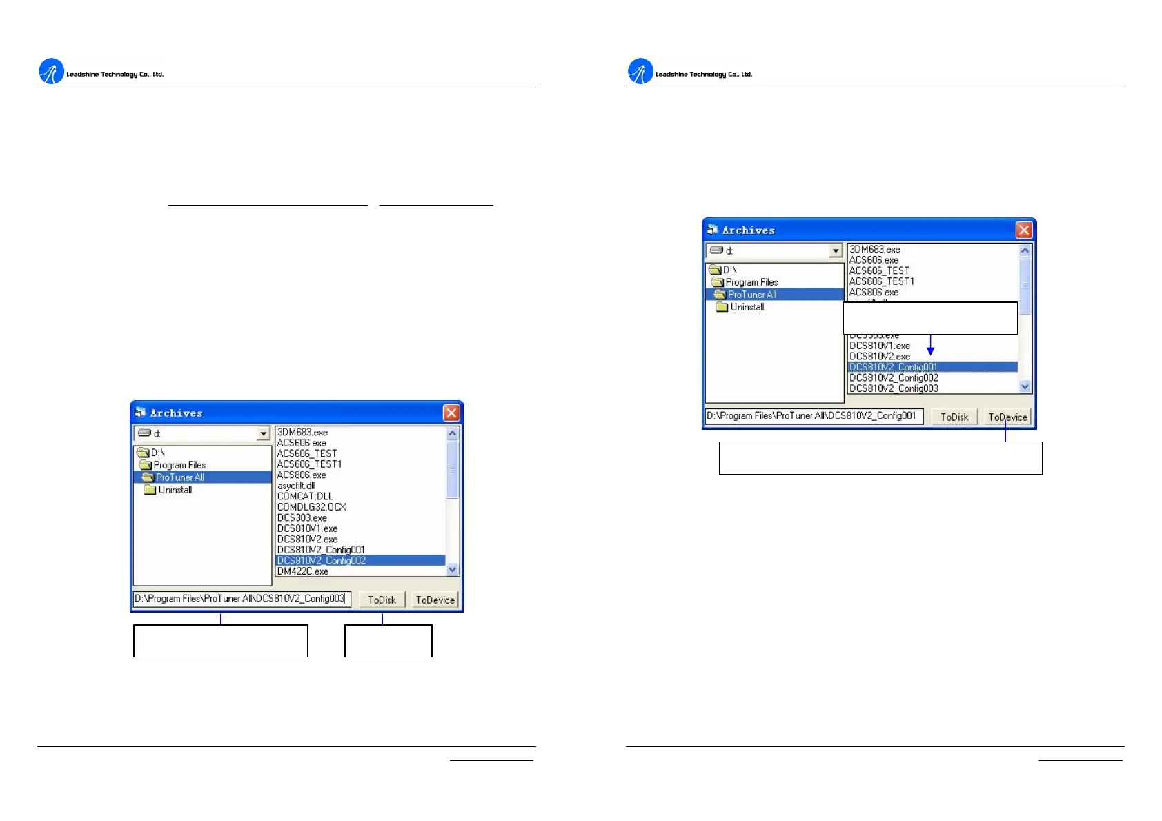The image size is (1162, 821).
Task: Select ACS606_TEST1 in right Archives file list
Action: pos(882,281)
